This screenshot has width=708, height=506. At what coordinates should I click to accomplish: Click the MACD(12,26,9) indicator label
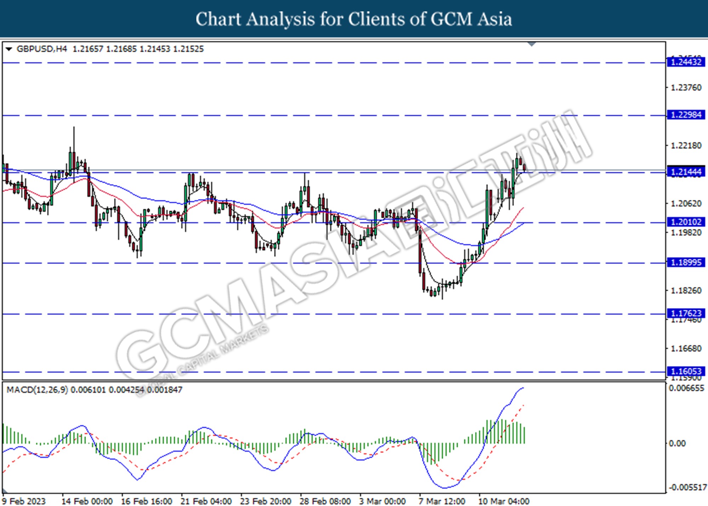(37, 390)
